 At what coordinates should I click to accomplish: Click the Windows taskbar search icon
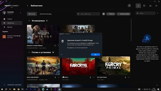(6, 89)
